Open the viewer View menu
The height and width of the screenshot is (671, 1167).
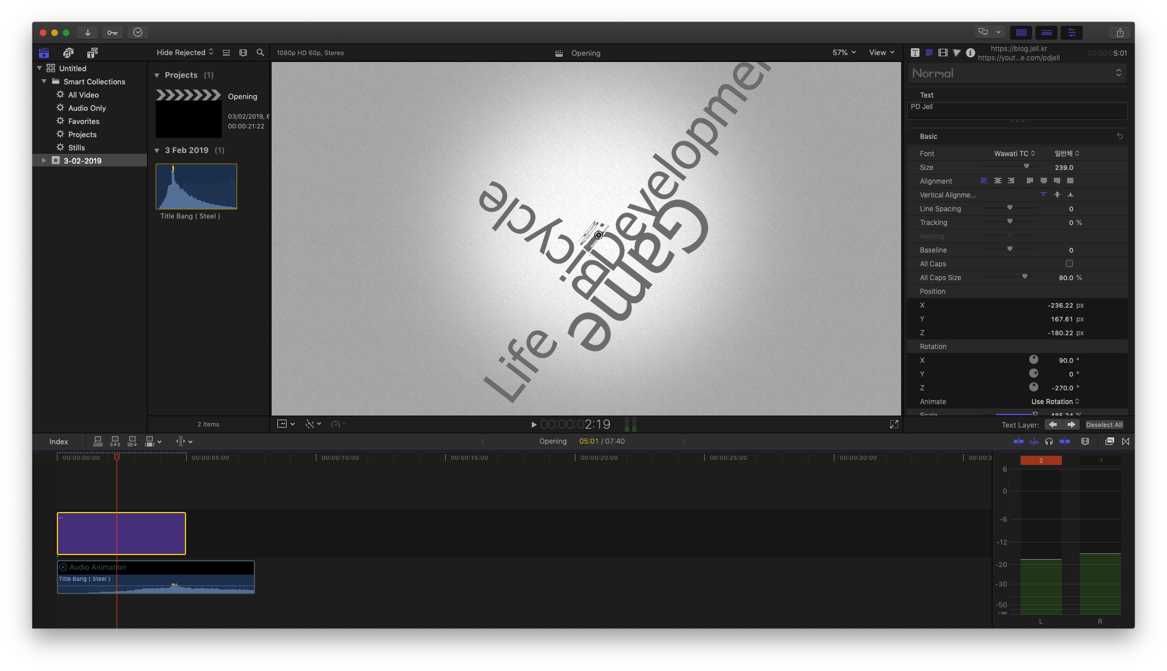(x=882, y=52)
